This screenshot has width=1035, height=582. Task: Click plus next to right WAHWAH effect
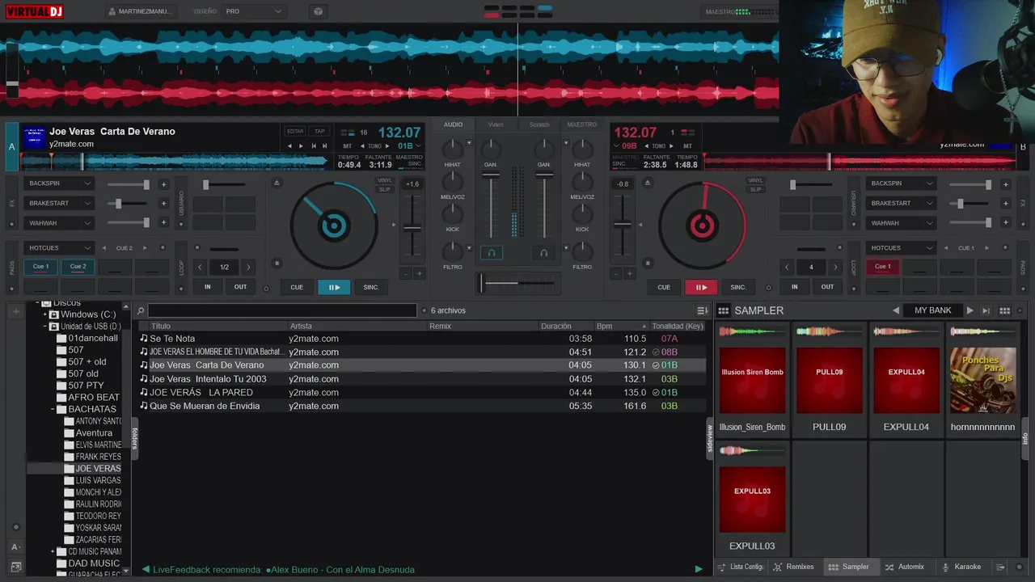(x=1005, y=223)
